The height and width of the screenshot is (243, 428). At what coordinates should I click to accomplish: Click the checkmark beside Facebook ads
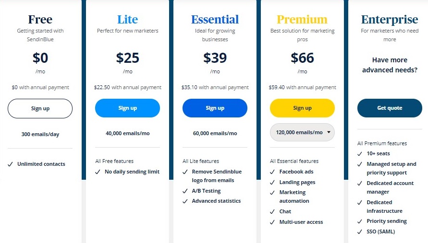coord(272,172)
